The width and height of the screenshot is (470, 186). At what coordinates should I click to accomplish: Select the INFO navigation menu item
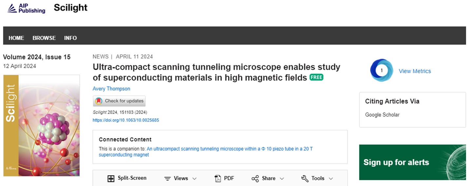(70, 38)
